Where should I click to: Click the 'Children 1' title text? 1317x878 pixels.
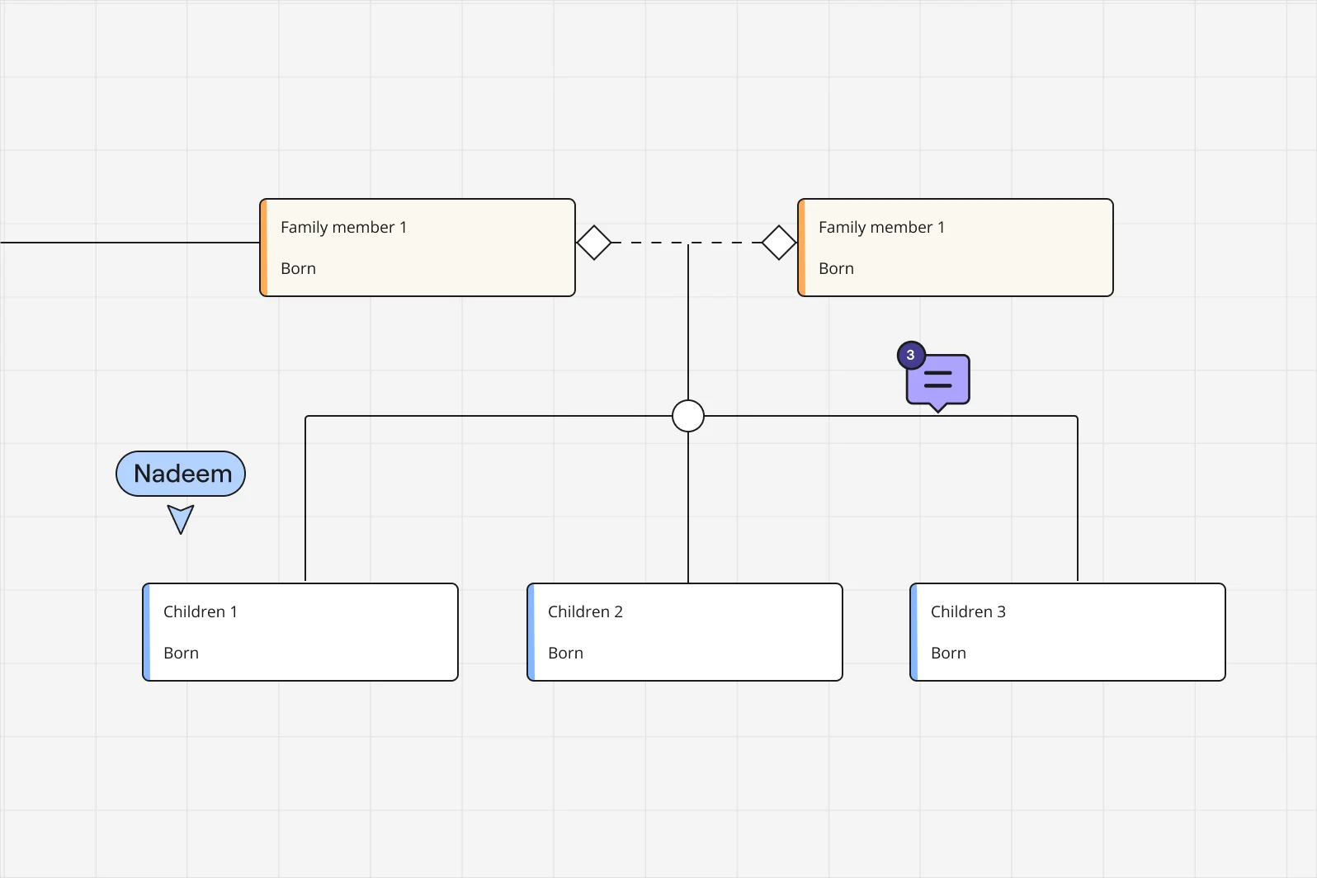click(201, 611)
